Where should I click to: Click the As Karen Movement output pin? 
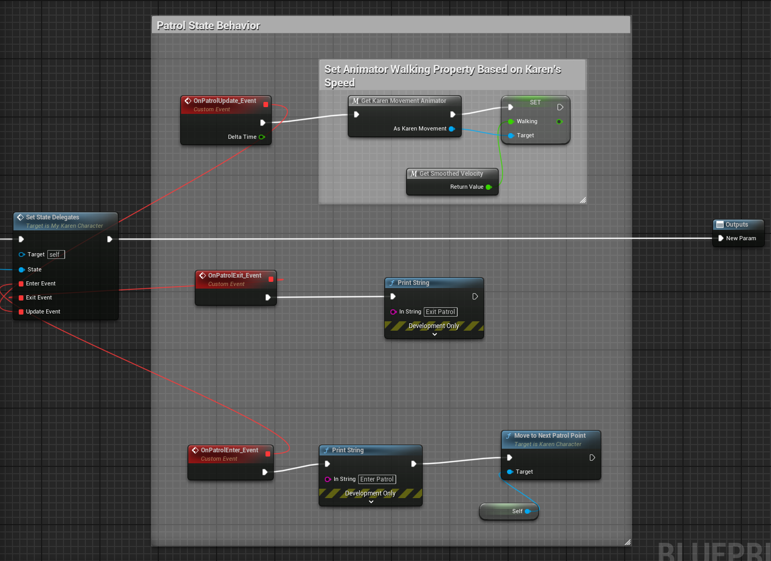(451, 128)
